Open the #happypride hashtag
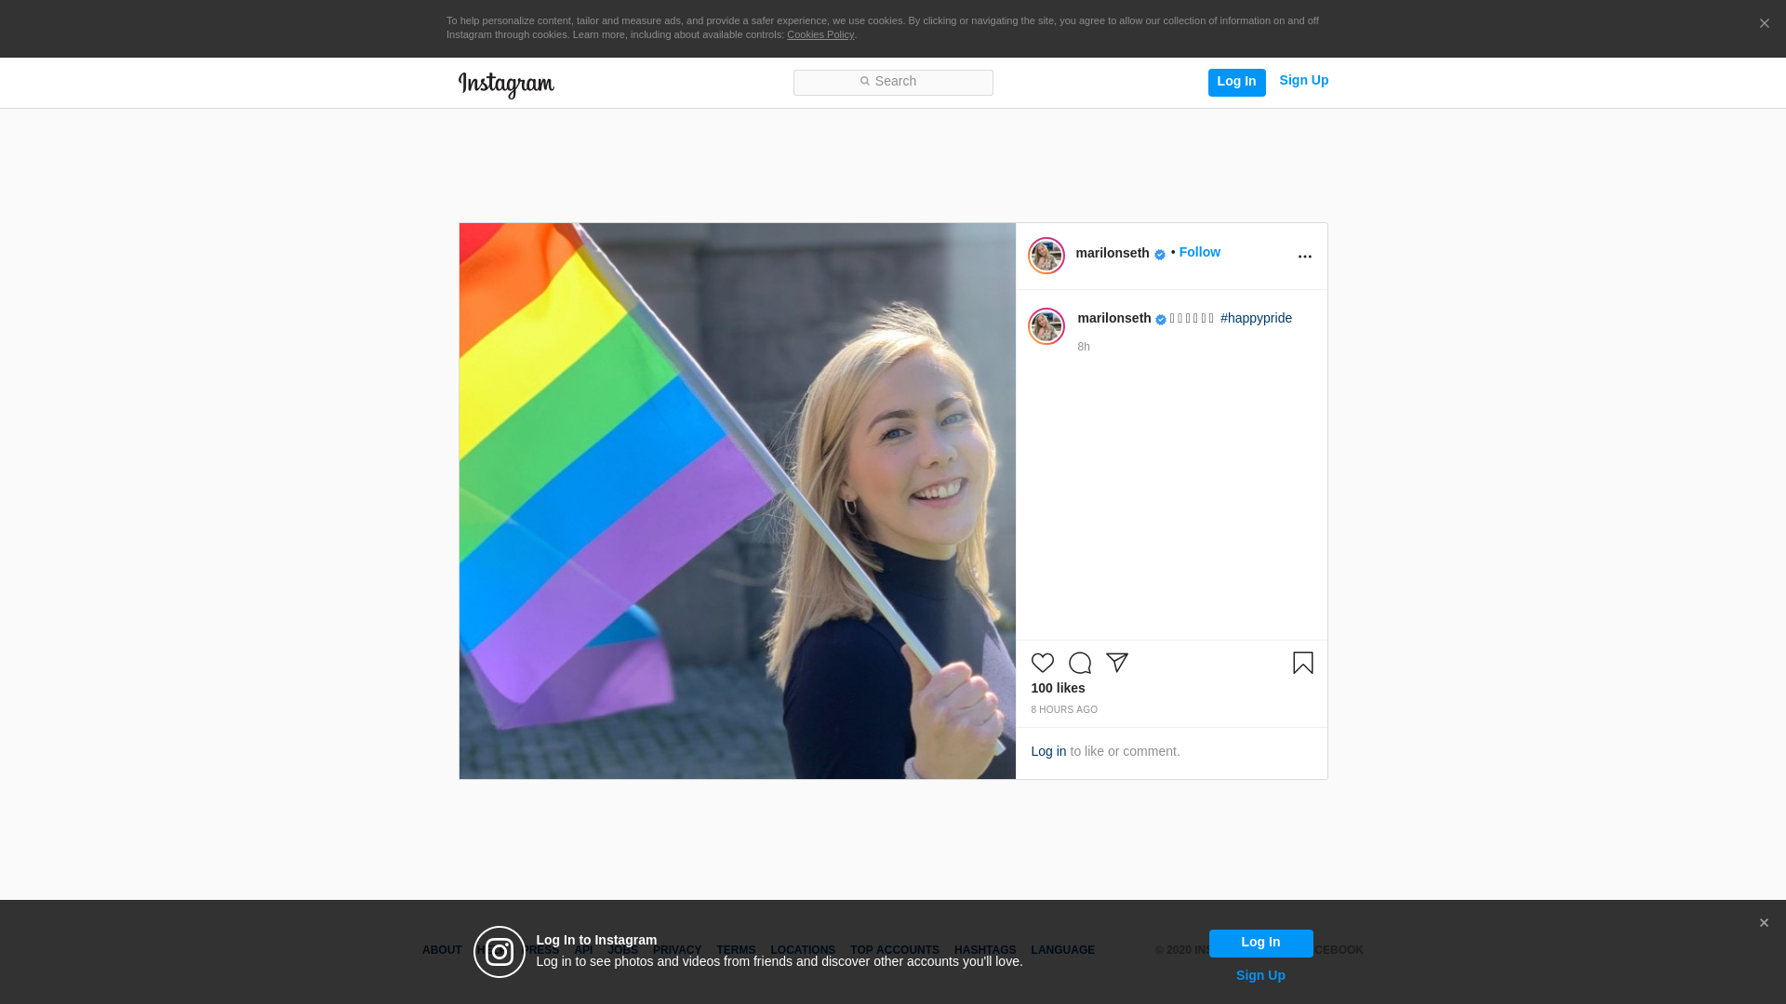 (x=1256, y=318)
